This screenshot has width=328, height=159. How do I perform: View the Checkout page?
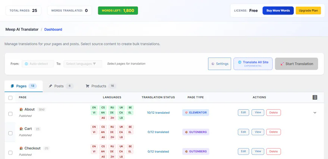pos(258,152)
